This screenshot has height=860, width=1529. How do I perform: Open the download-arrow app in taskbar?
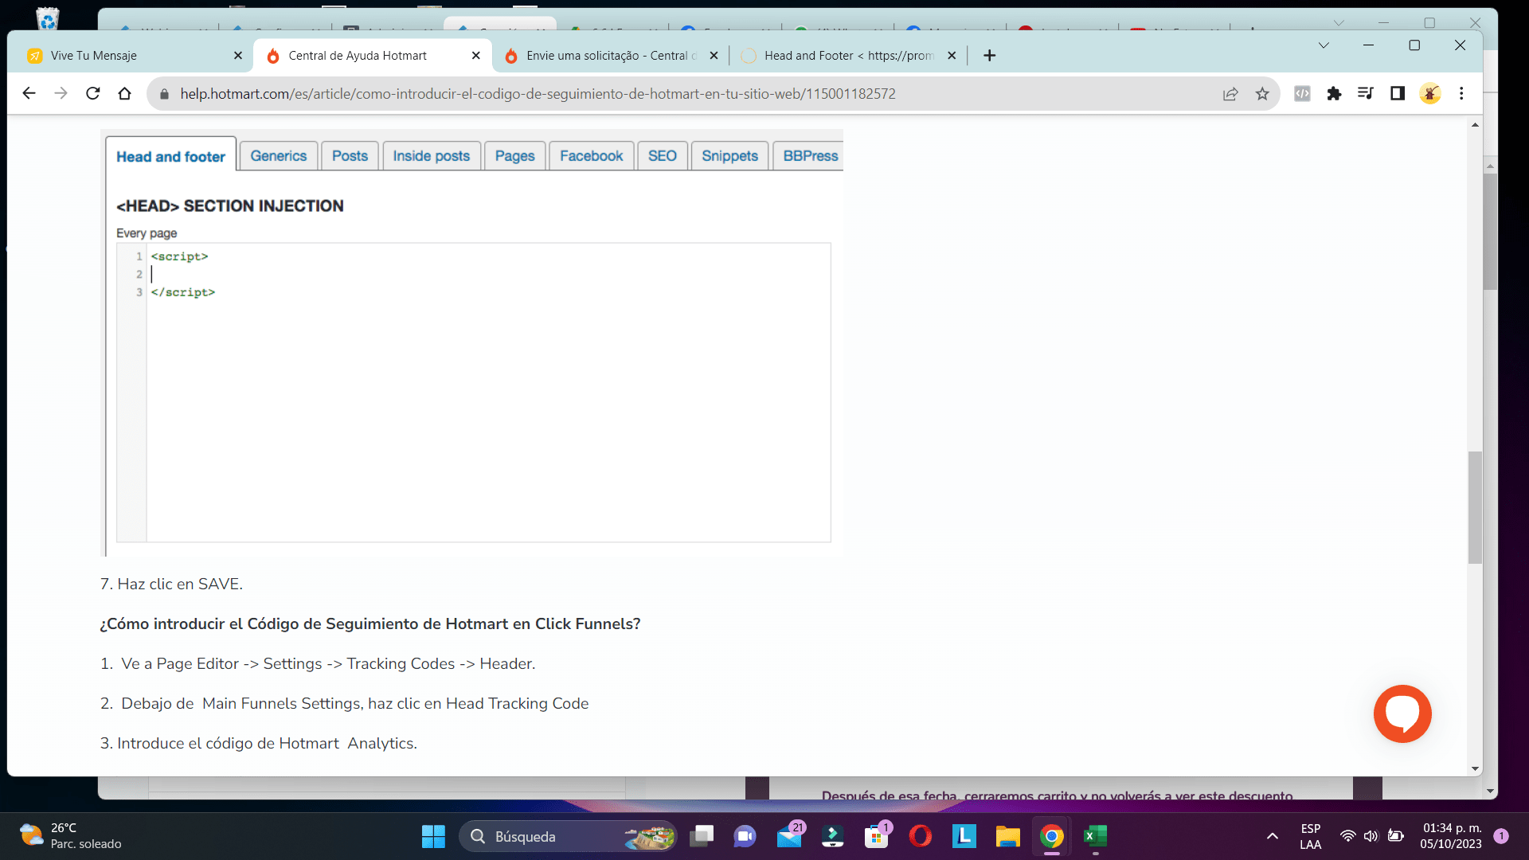[x=833, y=836]
